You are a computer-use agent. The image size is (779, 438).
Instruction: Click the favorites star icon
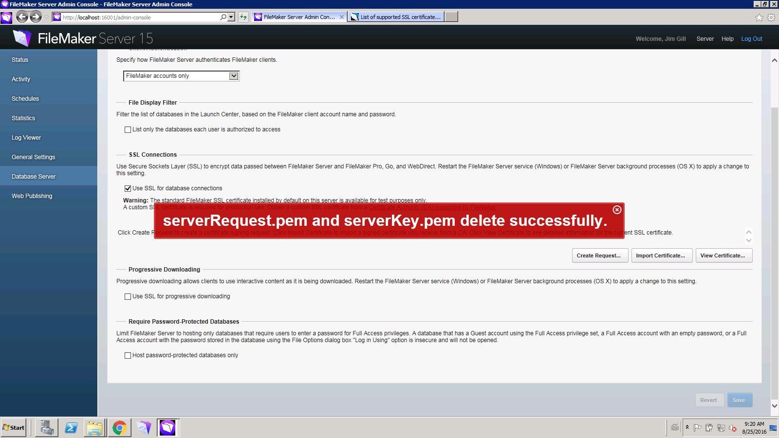tap(759, 18)
